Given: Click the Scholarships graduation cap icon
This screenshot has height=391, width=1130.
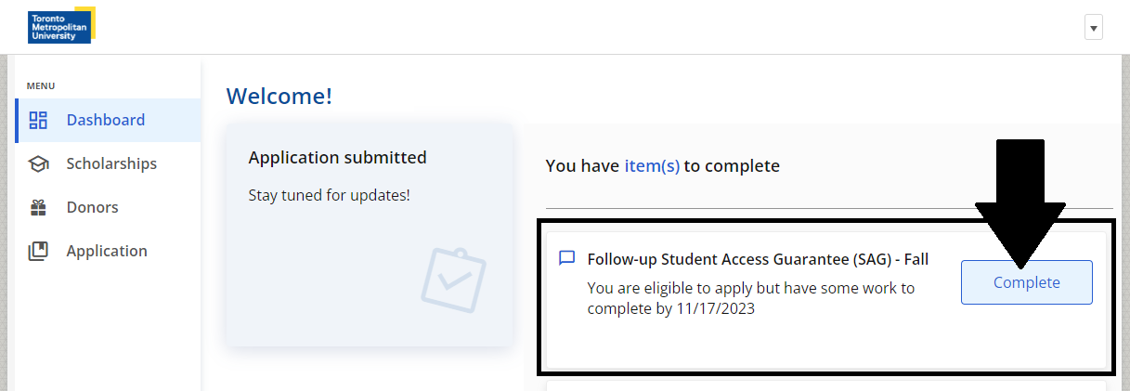Looking at the screenshot, I should tap(38, 164).
